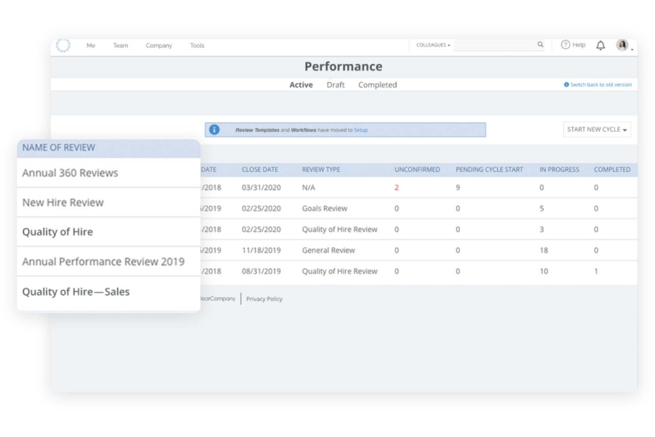Click in-progress count 5
The height and width of the screenshot is (437, 655).
point(541,209)
